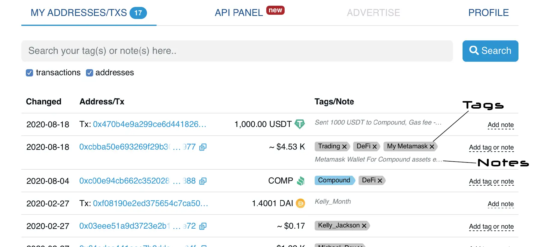Switch to the API PANEL tab
The width and height of the screenshot is (538, 247).
coord(239,13)
